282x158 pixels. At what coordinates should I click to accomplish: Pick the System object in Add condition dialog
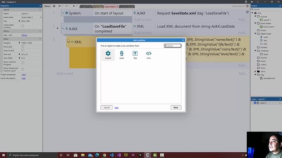pos(108,55)
